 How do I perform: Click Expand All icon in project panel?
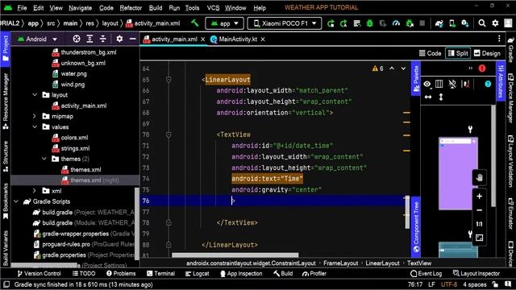click(89, 39)
